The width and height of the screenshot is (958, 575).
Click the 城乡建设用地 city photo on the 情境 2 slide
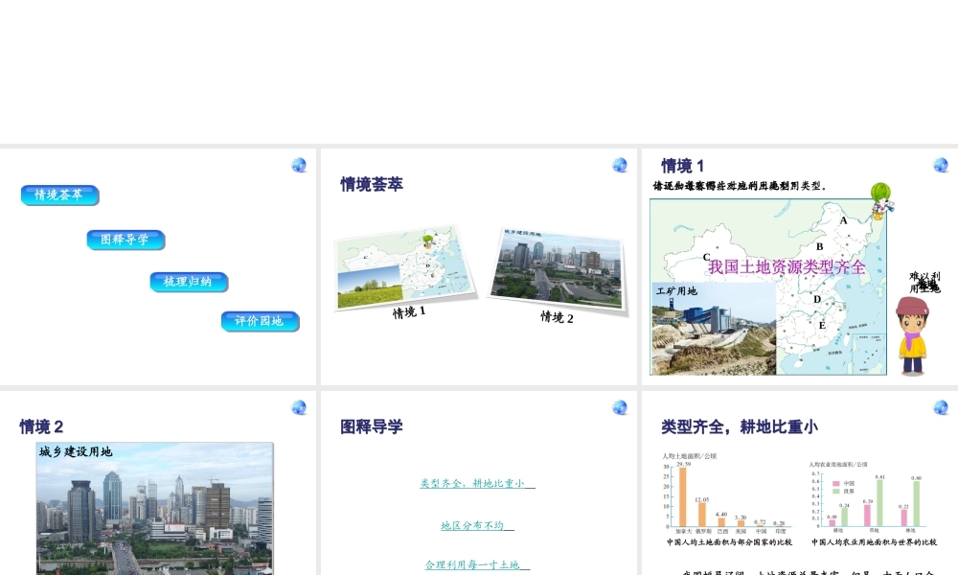pyautogui.click(x=154, y=508)
